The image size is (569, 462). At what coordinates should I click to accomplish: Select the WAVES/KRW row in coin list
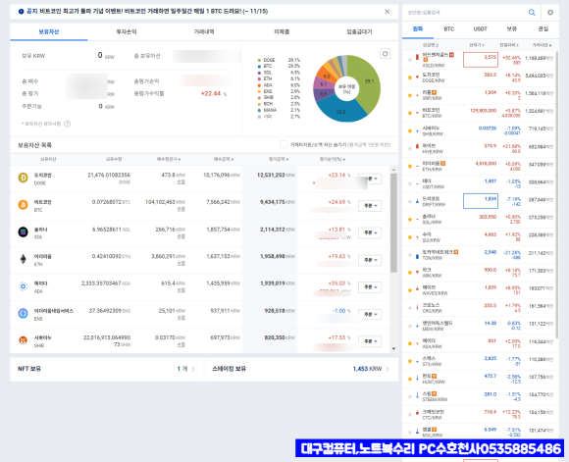click(480, 290)
